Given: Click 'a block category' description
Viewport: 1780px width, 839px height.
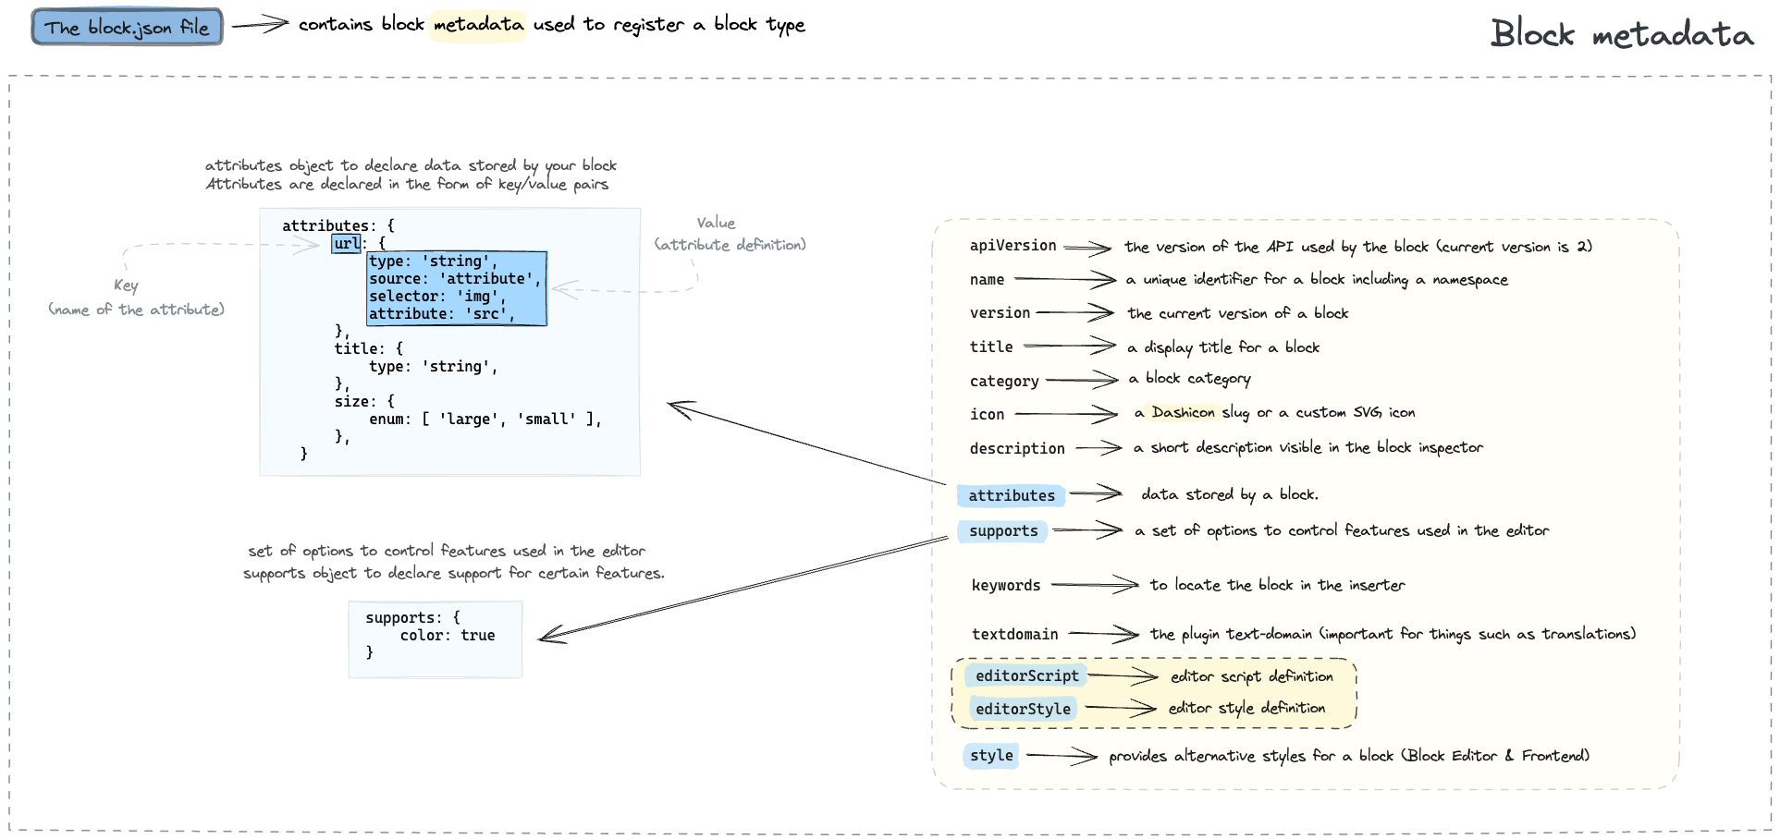Looking at the screenshot, I should [x=1190, y=379].
